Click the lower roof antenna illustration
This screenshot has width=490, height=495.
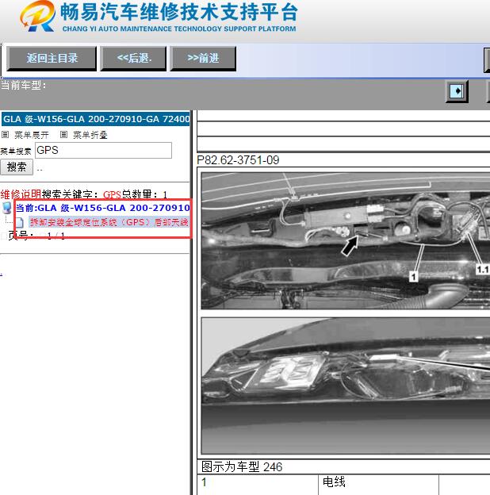tap(346, 386)
